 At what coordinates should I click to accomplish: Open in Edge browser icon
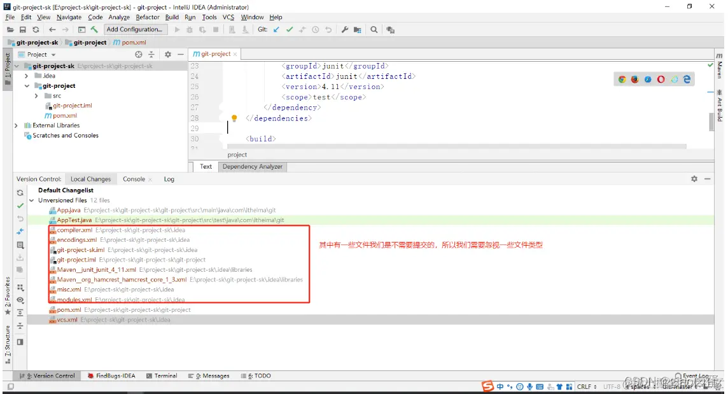coord(687,80)
